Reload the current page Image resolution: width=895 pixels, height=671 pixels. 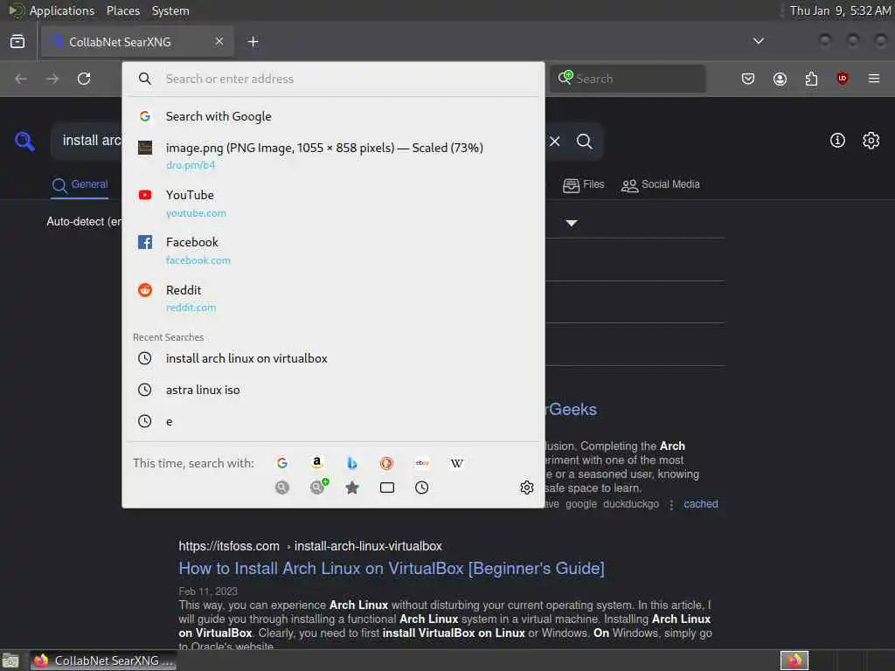coord(84,79)
